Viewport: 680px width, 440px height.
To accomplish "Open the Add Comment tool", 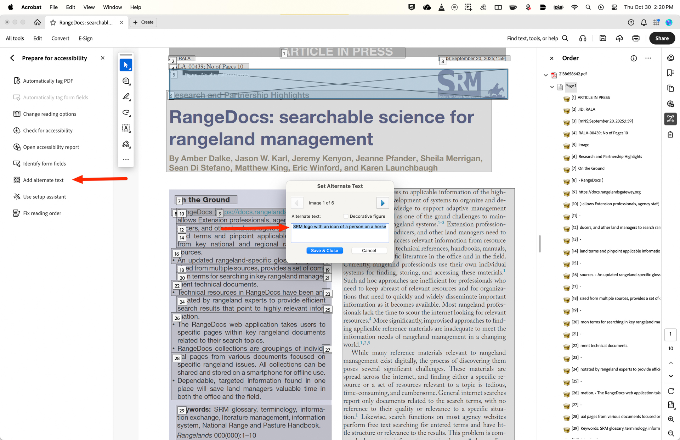I will point(126,81).
